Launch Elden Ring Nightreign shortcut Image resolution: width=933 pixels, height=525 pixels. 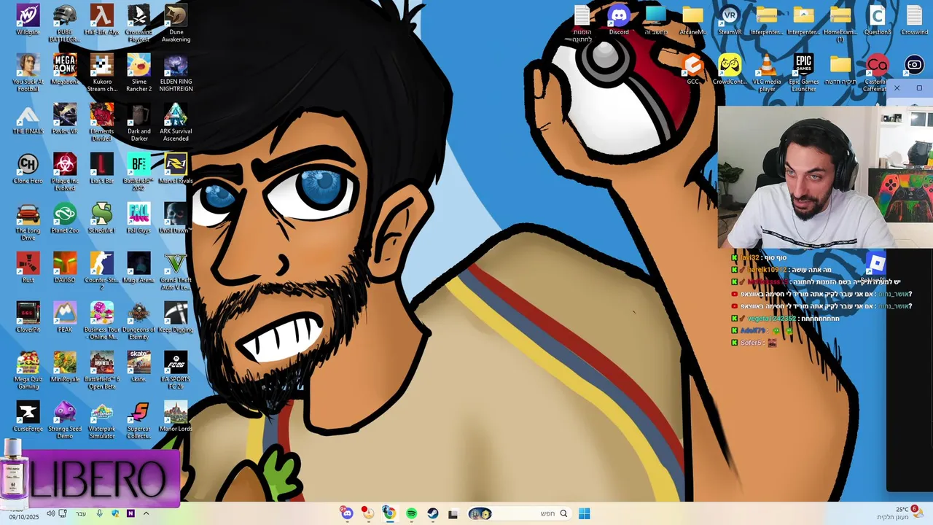coord(176,72)
